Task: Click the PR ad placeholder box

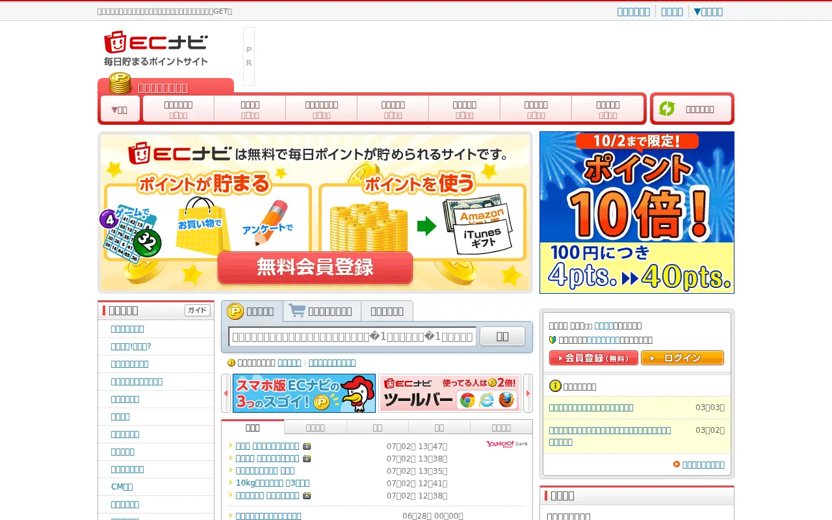Action: pyautogui.click(x=249, y=57)
